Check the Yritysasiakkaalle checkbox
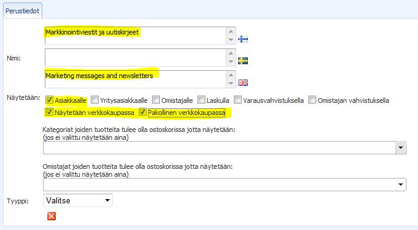The height and width of the screenshot is (230, 418). point(95,100)
